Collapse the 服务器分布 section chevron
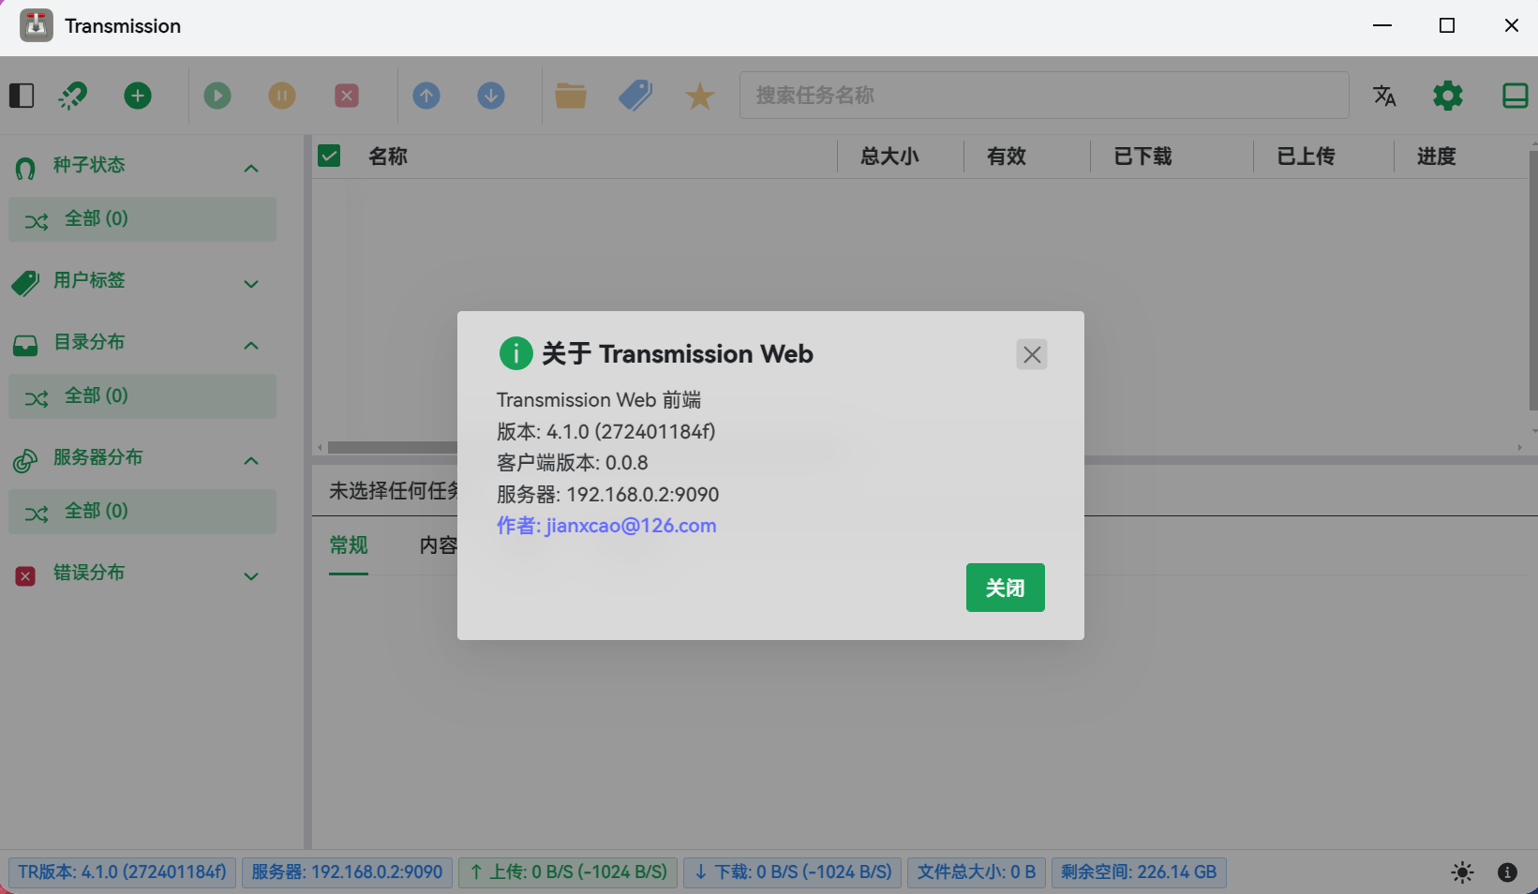 [251, 461]
